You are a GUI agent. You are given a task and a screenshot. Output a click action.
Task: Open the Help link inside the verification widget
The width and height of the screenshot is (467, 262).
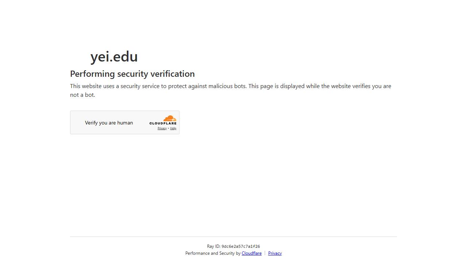point(173,128)
